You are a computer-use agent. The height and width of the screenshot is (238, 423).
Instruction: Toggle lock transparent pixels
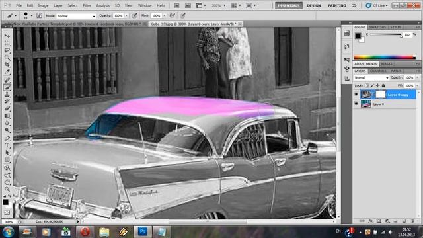(366, 85)
